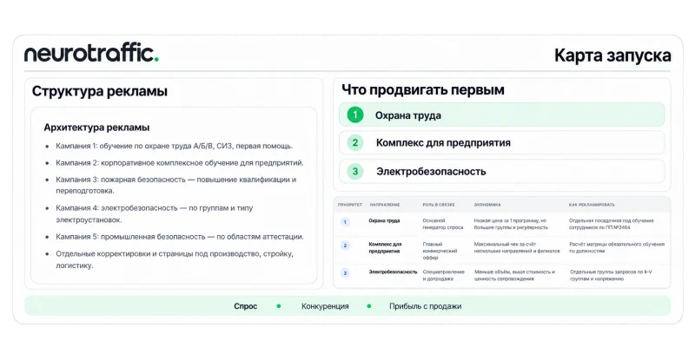Open the Электробезопасность priority card

tap(502, 171)
